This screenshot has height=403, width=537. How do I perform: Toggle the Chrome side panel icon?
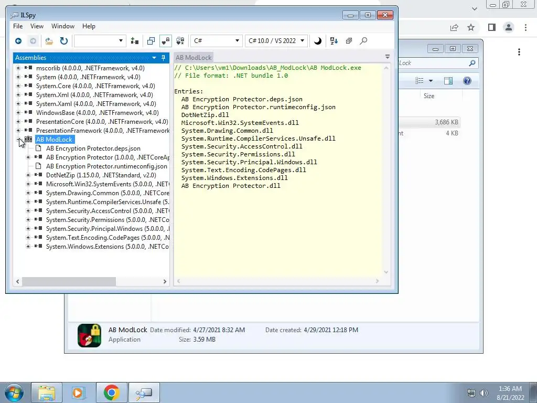(x=492, y=27)
